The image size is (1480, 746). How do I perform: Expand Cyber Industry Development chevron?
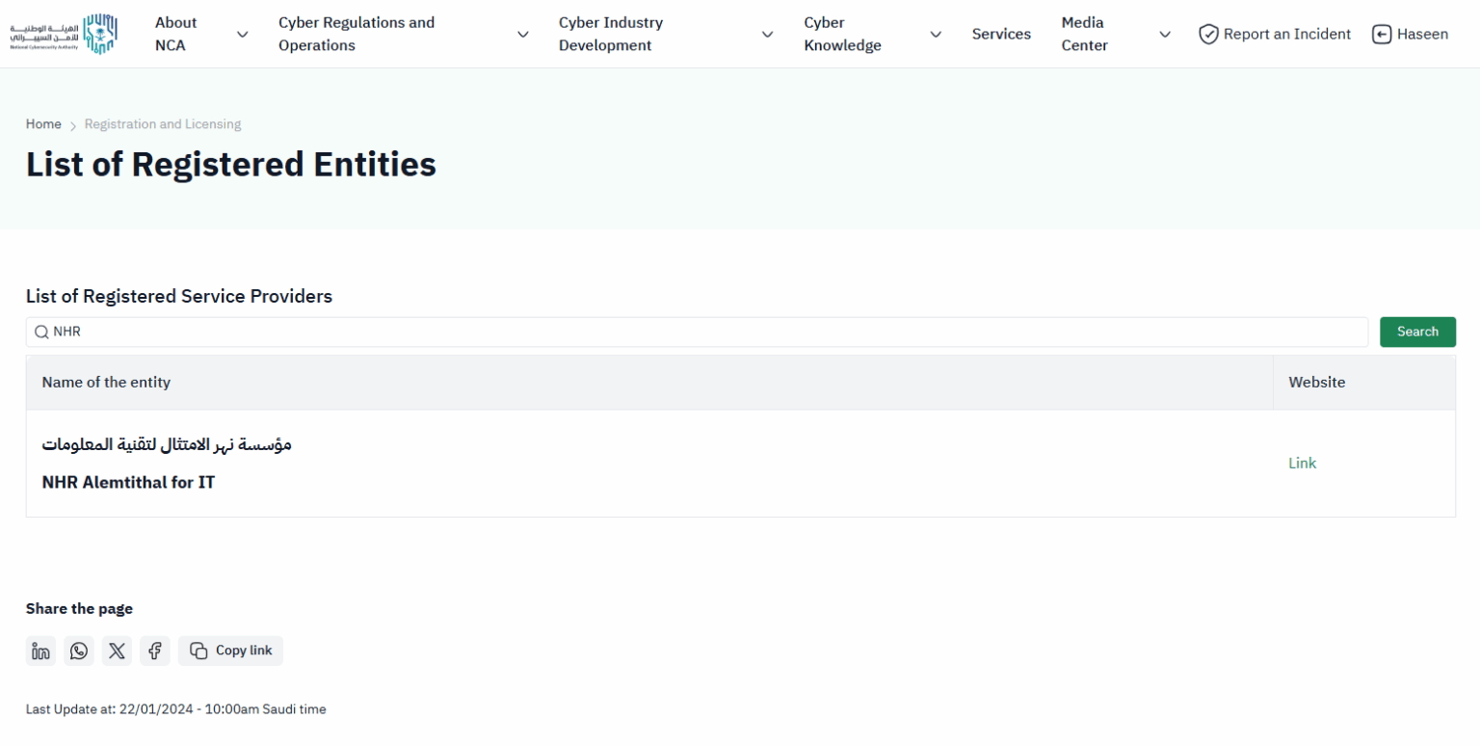tap(768, 34)
